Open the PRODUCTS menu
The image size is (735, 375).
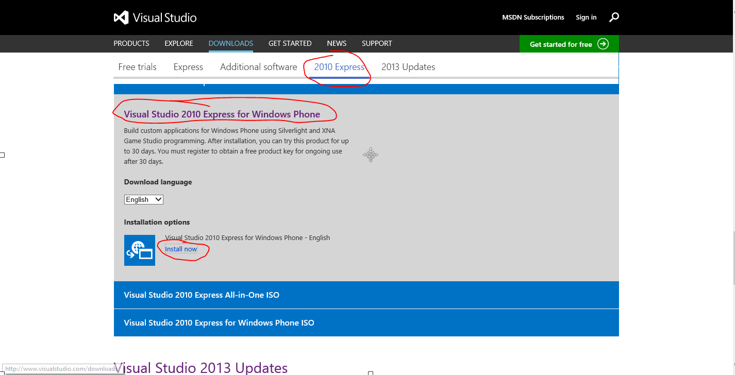131,43
